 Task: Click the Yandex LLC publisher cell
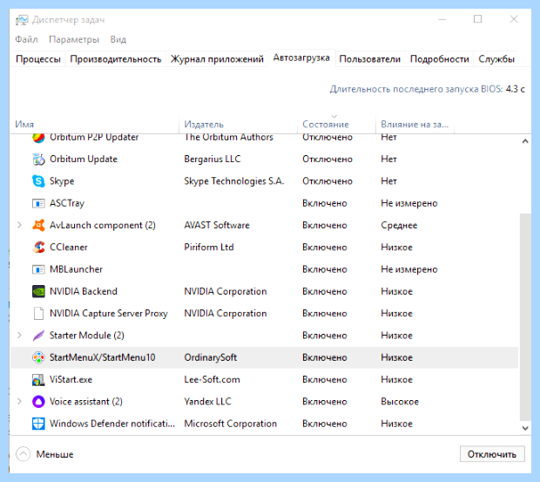[207, 402]
